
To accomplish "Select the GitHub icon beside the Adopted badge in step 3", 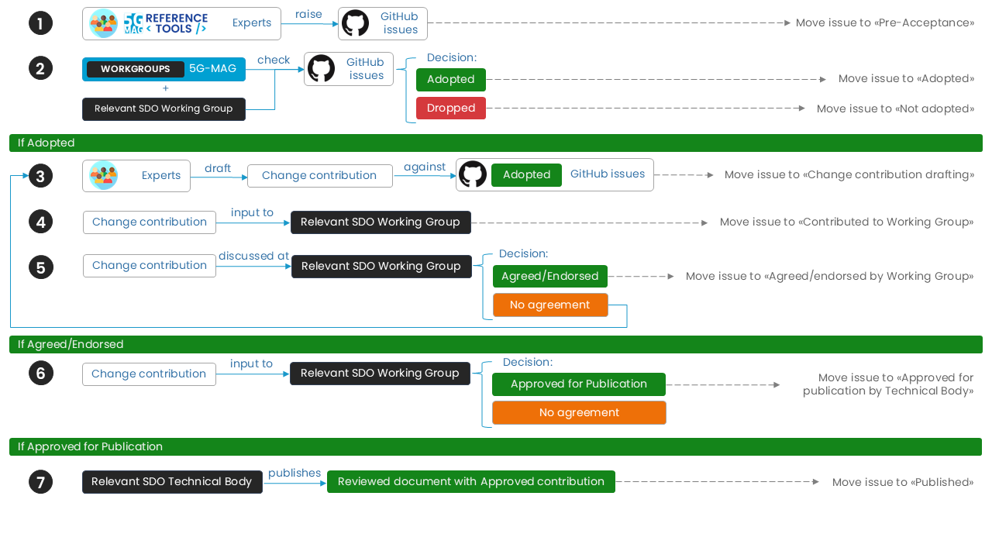I will pos(473,174).
